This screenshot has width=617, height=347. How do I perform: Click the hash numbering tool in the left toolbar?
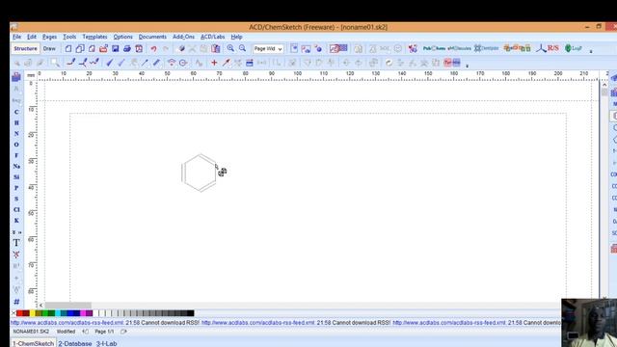[x=16, y=302]
